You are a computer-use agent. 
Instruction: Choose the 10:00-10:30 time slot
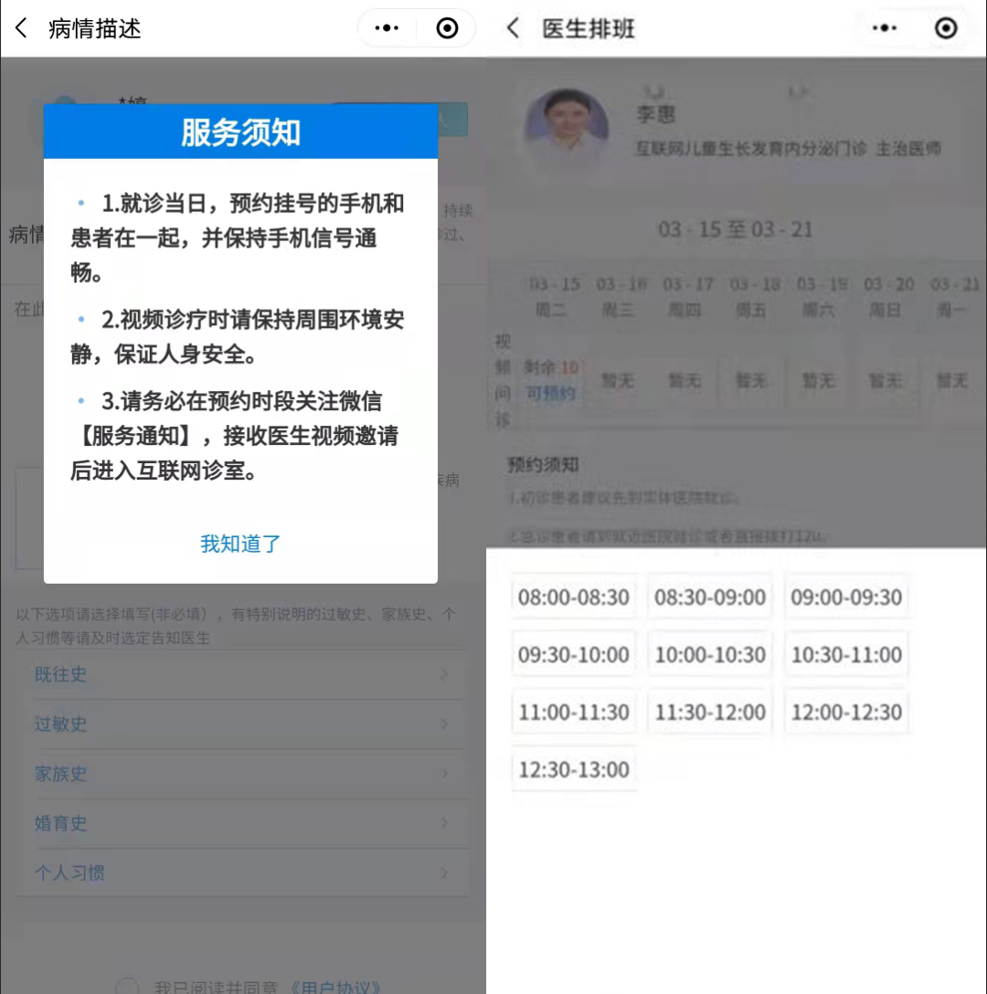click(710, 655)
